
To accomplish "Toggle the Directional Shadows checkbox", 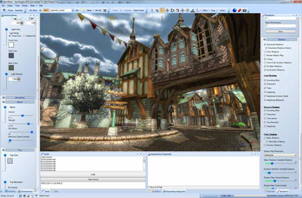I will (265, 45).
